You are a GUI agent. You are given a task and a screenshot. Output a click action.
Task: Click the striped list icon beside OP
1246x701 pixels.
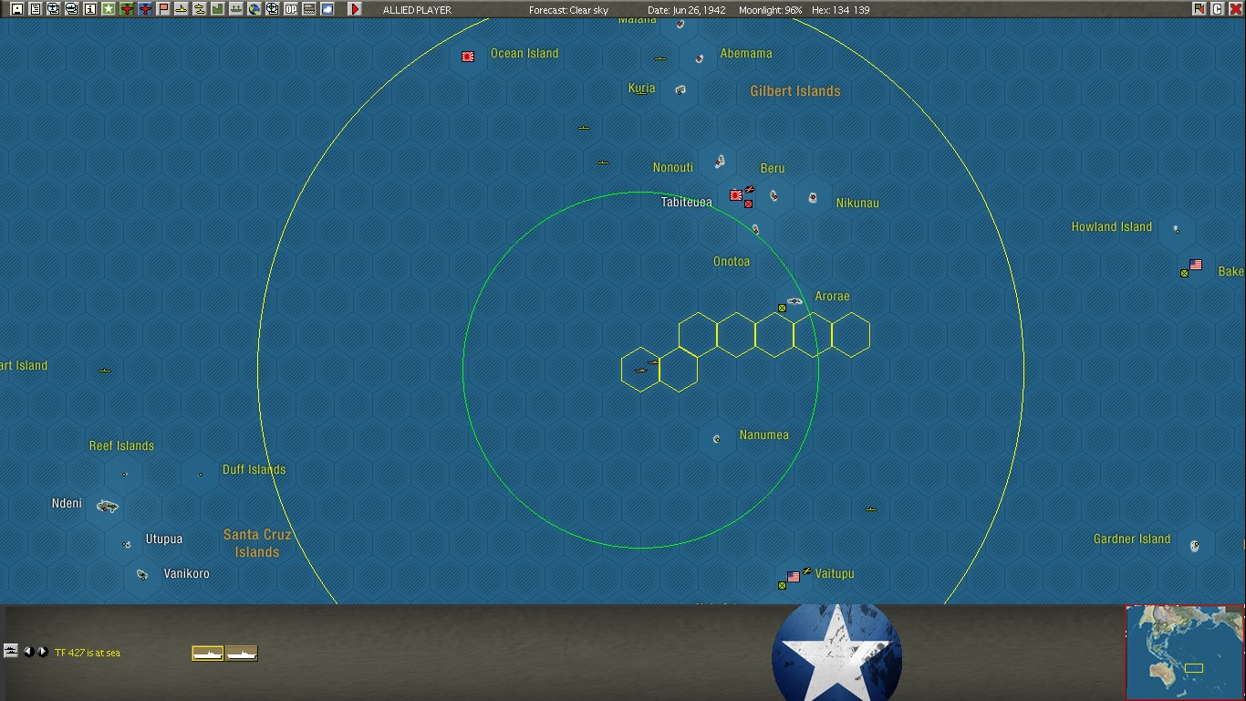(309, 9)
